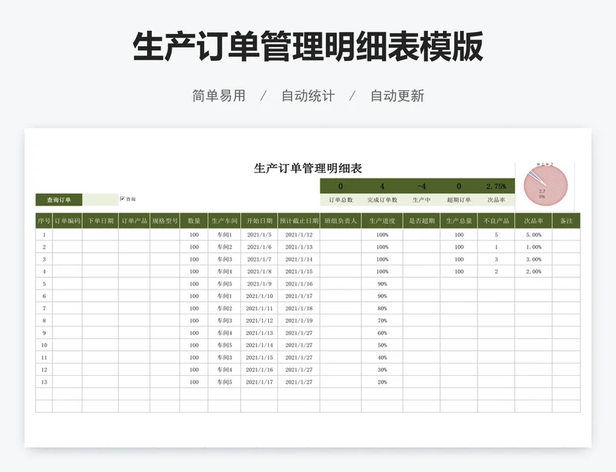The image size is (616, 472).
Task: Select the 40% progress cell
Action: pyautogui.click(x=382, y=357)
